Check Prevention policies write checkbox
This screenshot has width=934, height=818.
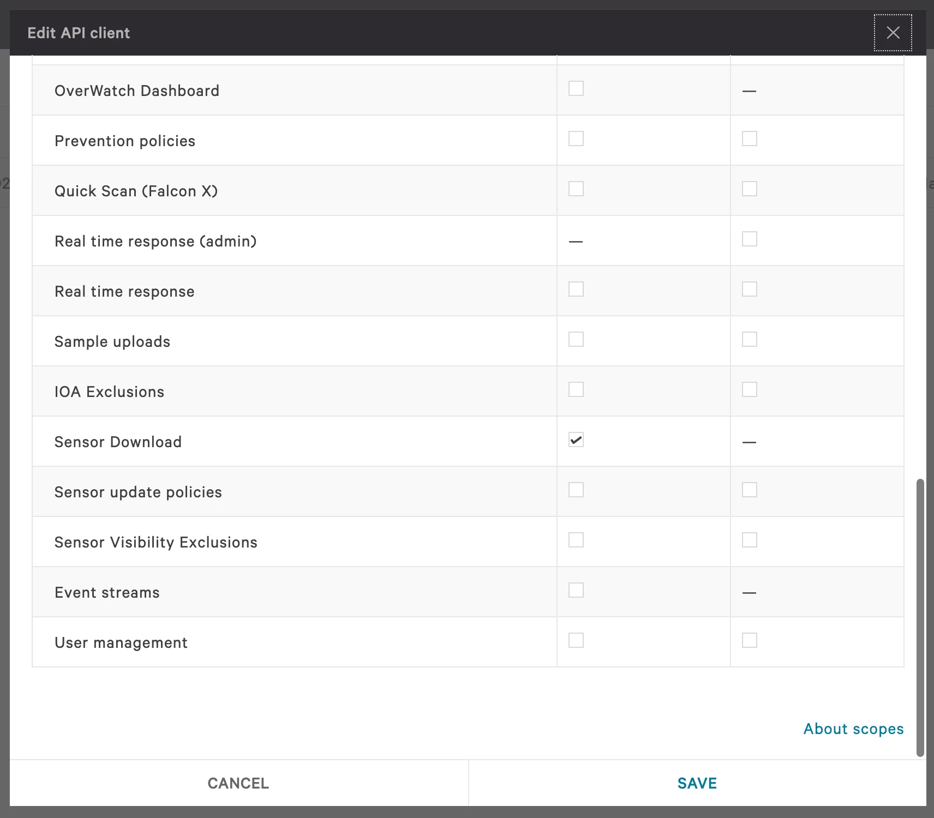(x=750, y=139)
